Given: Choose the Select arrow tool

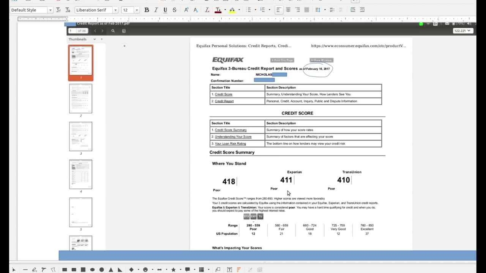Looking at the screenshot, I should [14, 270].
